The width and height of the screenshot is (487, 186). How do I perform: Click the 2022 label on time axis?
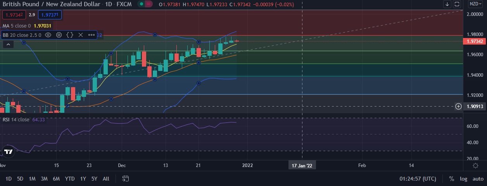[x=247, y=165]
